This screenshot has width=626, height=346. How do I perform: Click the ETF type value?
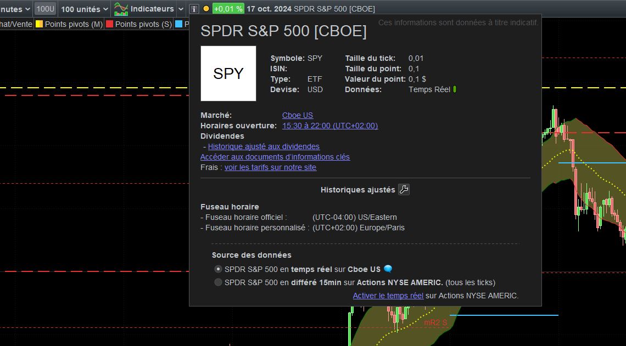click(315, 79)
